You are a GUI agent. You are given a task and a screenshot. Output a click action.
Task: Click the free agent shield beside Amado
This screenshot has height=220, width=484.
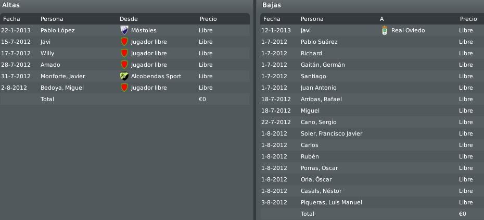coord(124,65)
